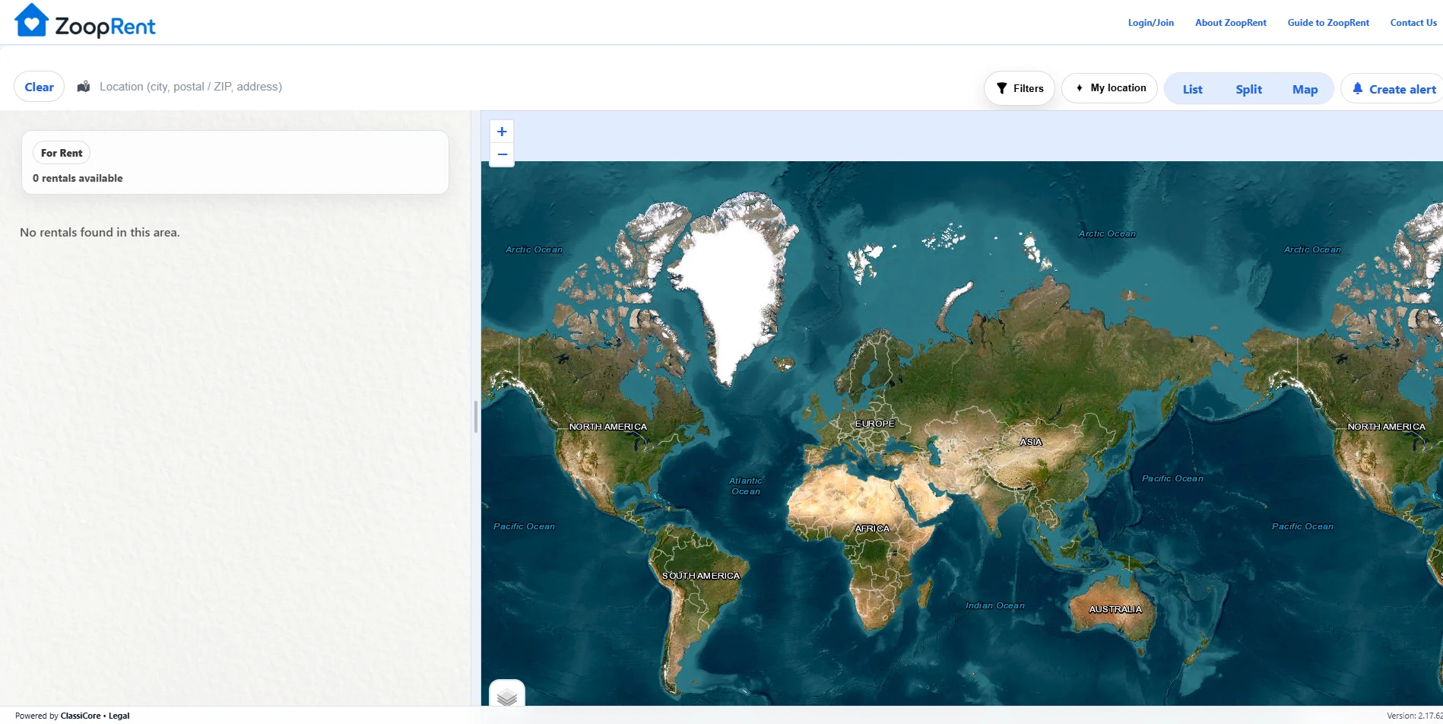Open Contact Us page
This screenshot has height=724, width=1443.
pos(1413,23)
